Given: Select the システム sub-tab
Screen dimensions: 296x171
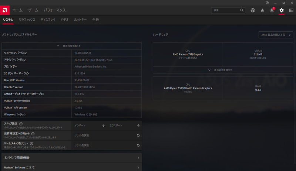Looking at the screenshot, I should tap(8, 20).
